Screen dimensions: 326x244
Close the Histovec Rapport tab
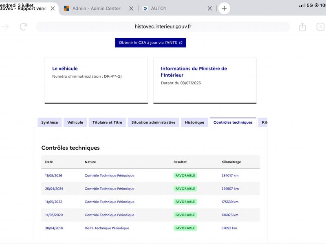[x=53, y=9]
